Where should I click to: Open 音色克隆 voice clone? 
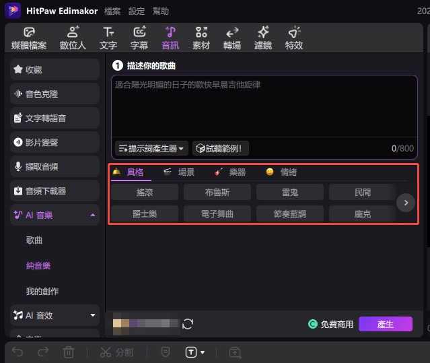click(x=55, y=94)
